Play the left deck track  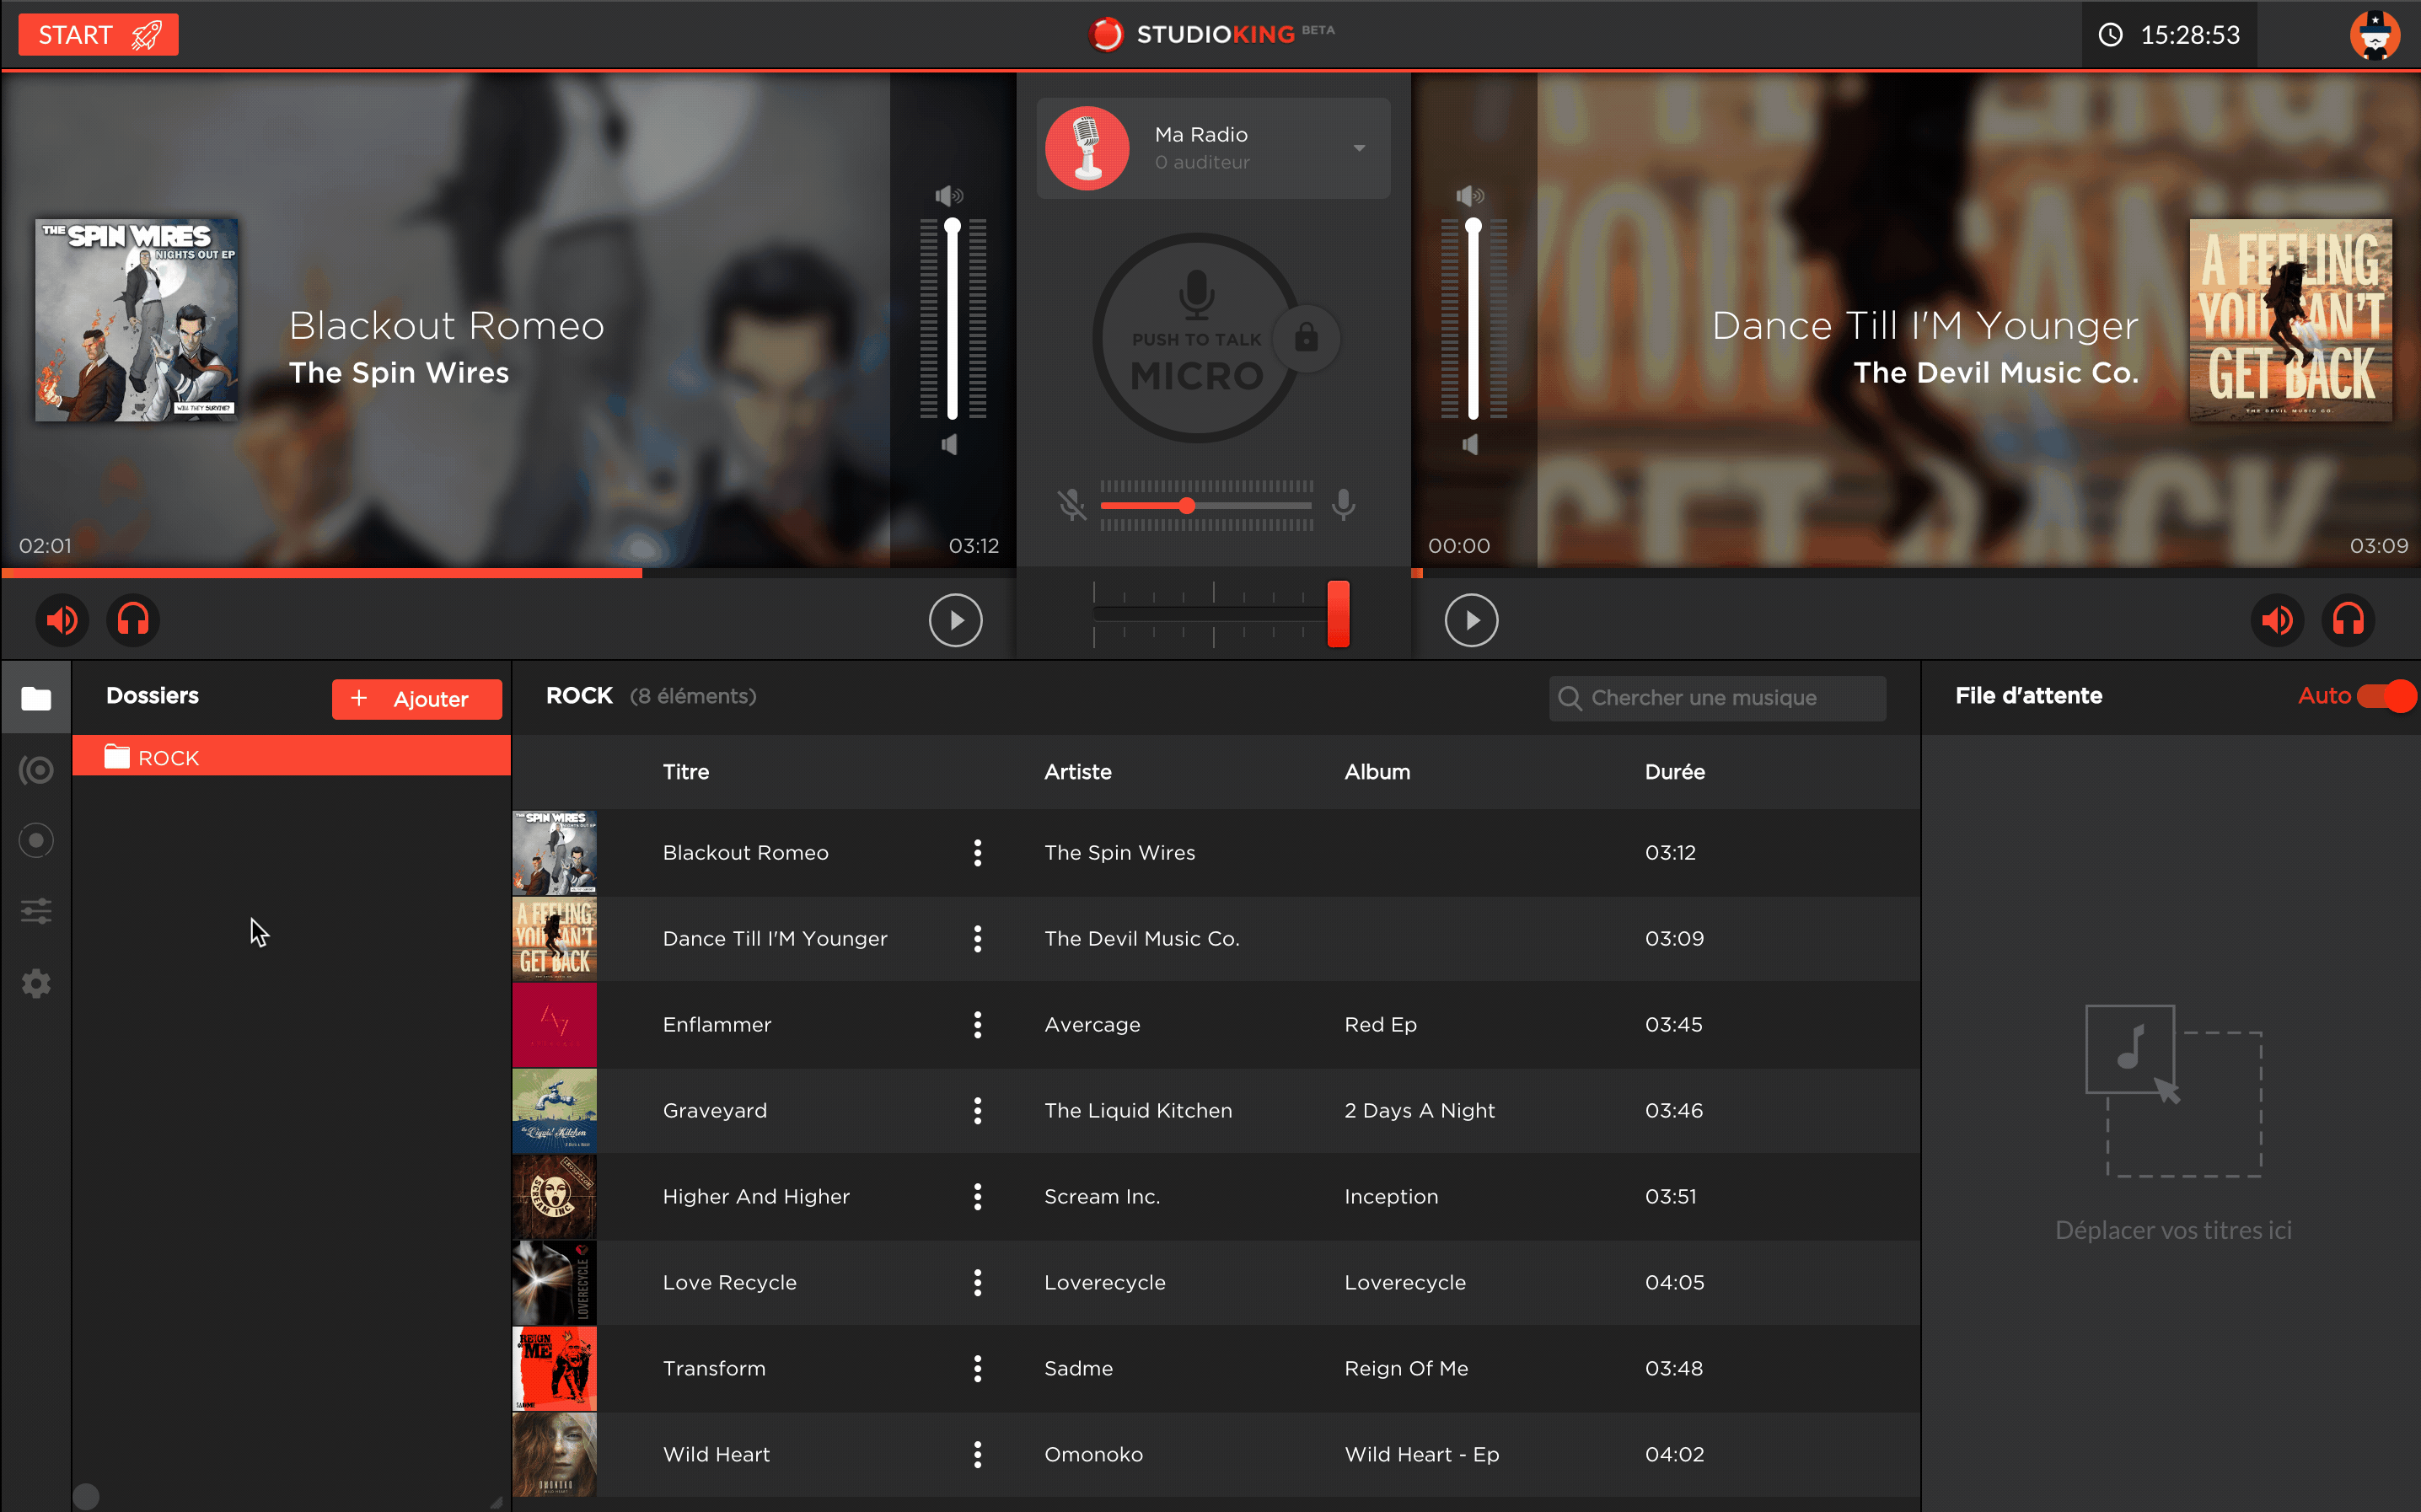(x=955, y=620)
